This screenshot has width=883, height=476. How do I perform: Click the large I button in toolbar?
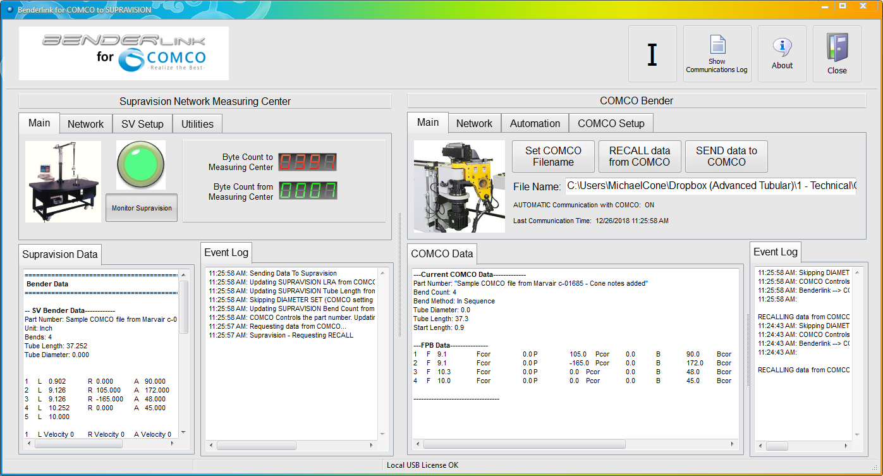click(652, 54)
